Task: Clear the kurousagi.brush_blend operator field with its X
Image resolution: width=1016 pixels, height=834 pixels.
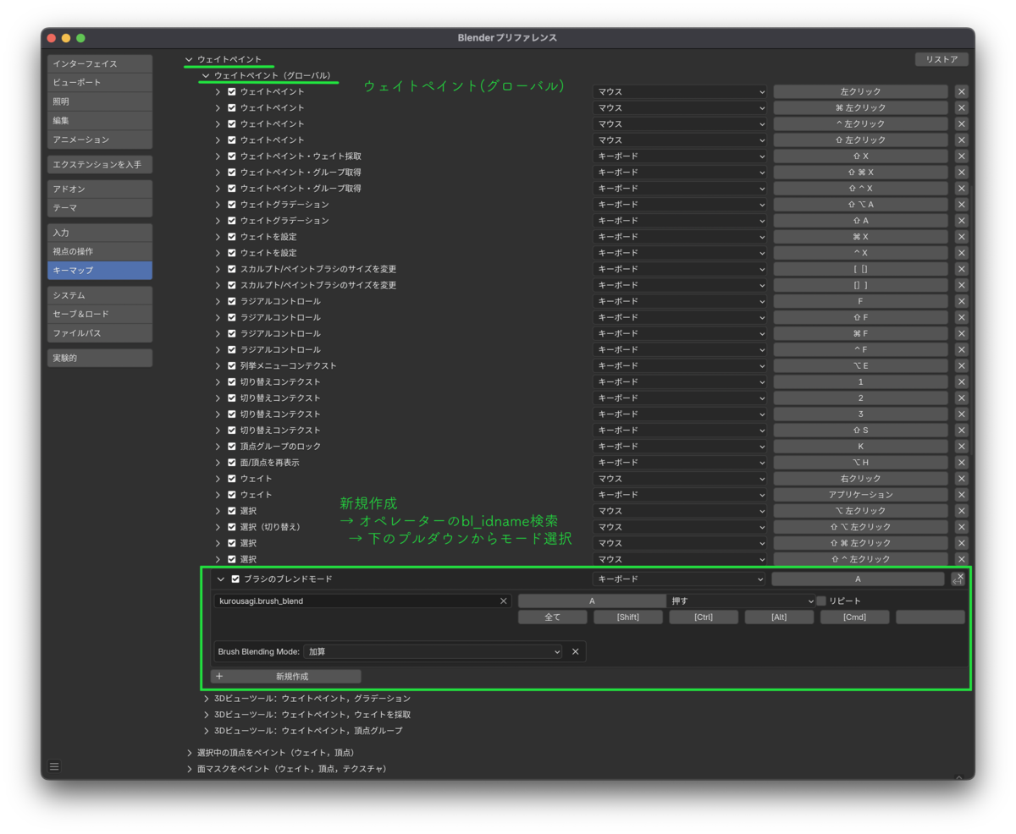Action: (504, 601)
